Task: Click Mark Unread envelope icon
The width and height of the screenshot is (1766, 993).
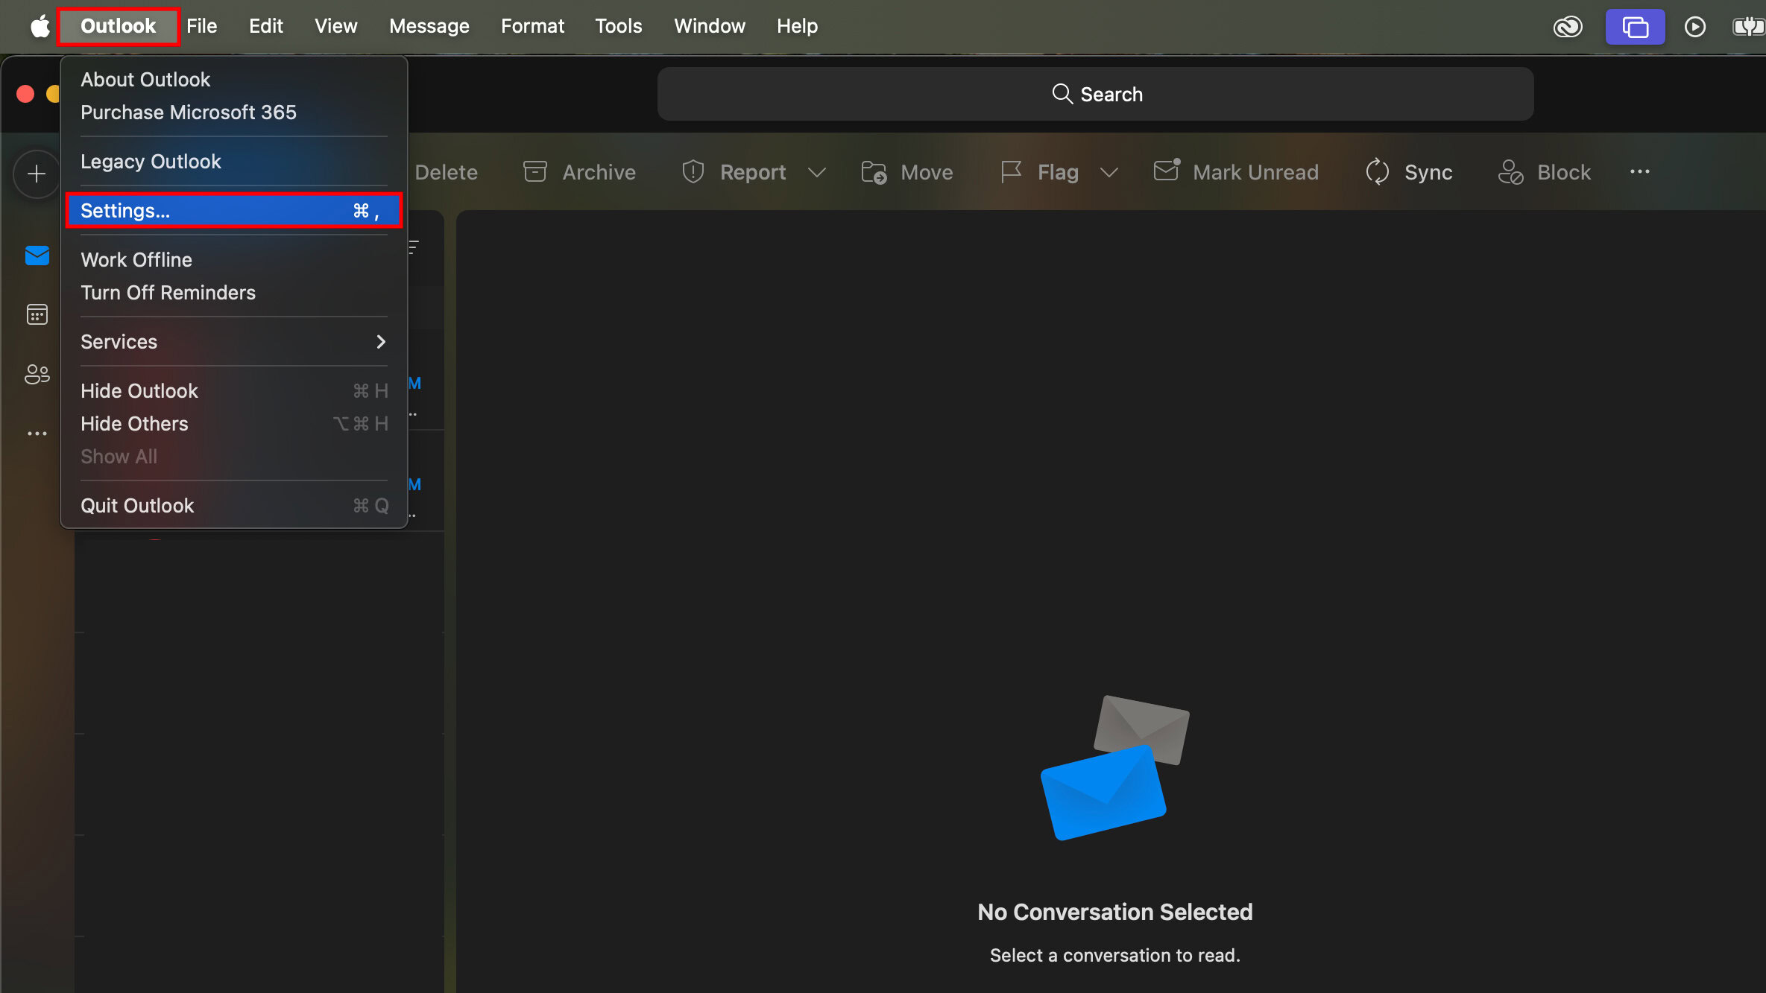Action: click(x=1167, y=171)
